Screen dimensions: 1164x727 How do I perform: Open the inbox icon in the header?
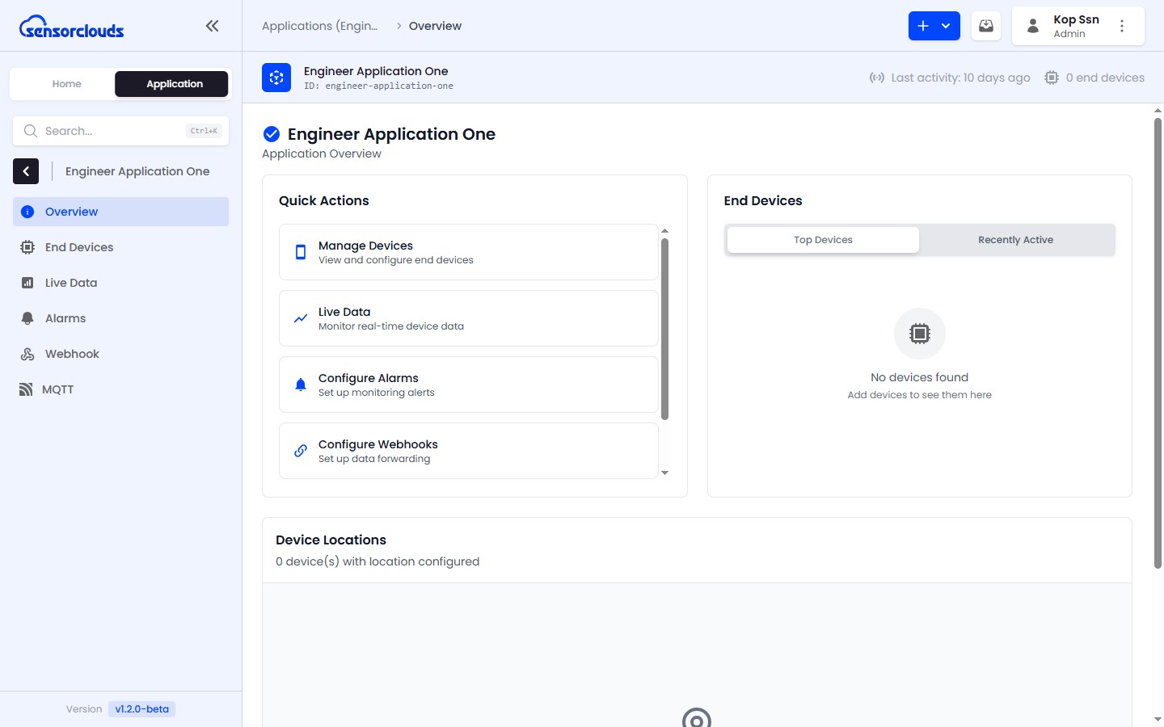(985, 25)
